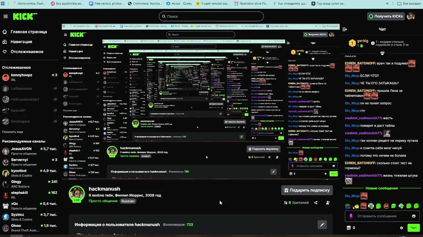Select the headphones green quick emote
This screenshot has width=423, height=237.
pyautogui.click(x=371, y=206)
